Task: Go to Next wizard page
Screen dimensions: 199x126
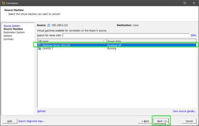Action: pyautogui.click(x=161, y=121)
